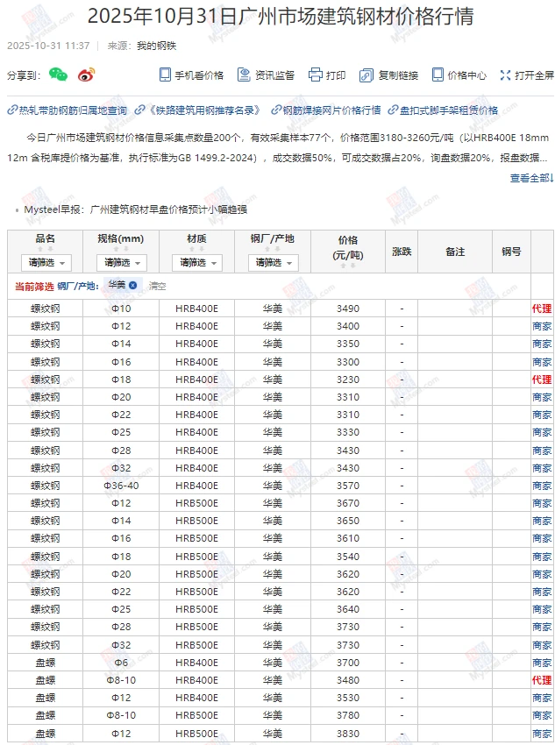Click 商家 in the Φ12 HRB400E 螺纹钢 row
555x745 pixels.
coord(542,326)
